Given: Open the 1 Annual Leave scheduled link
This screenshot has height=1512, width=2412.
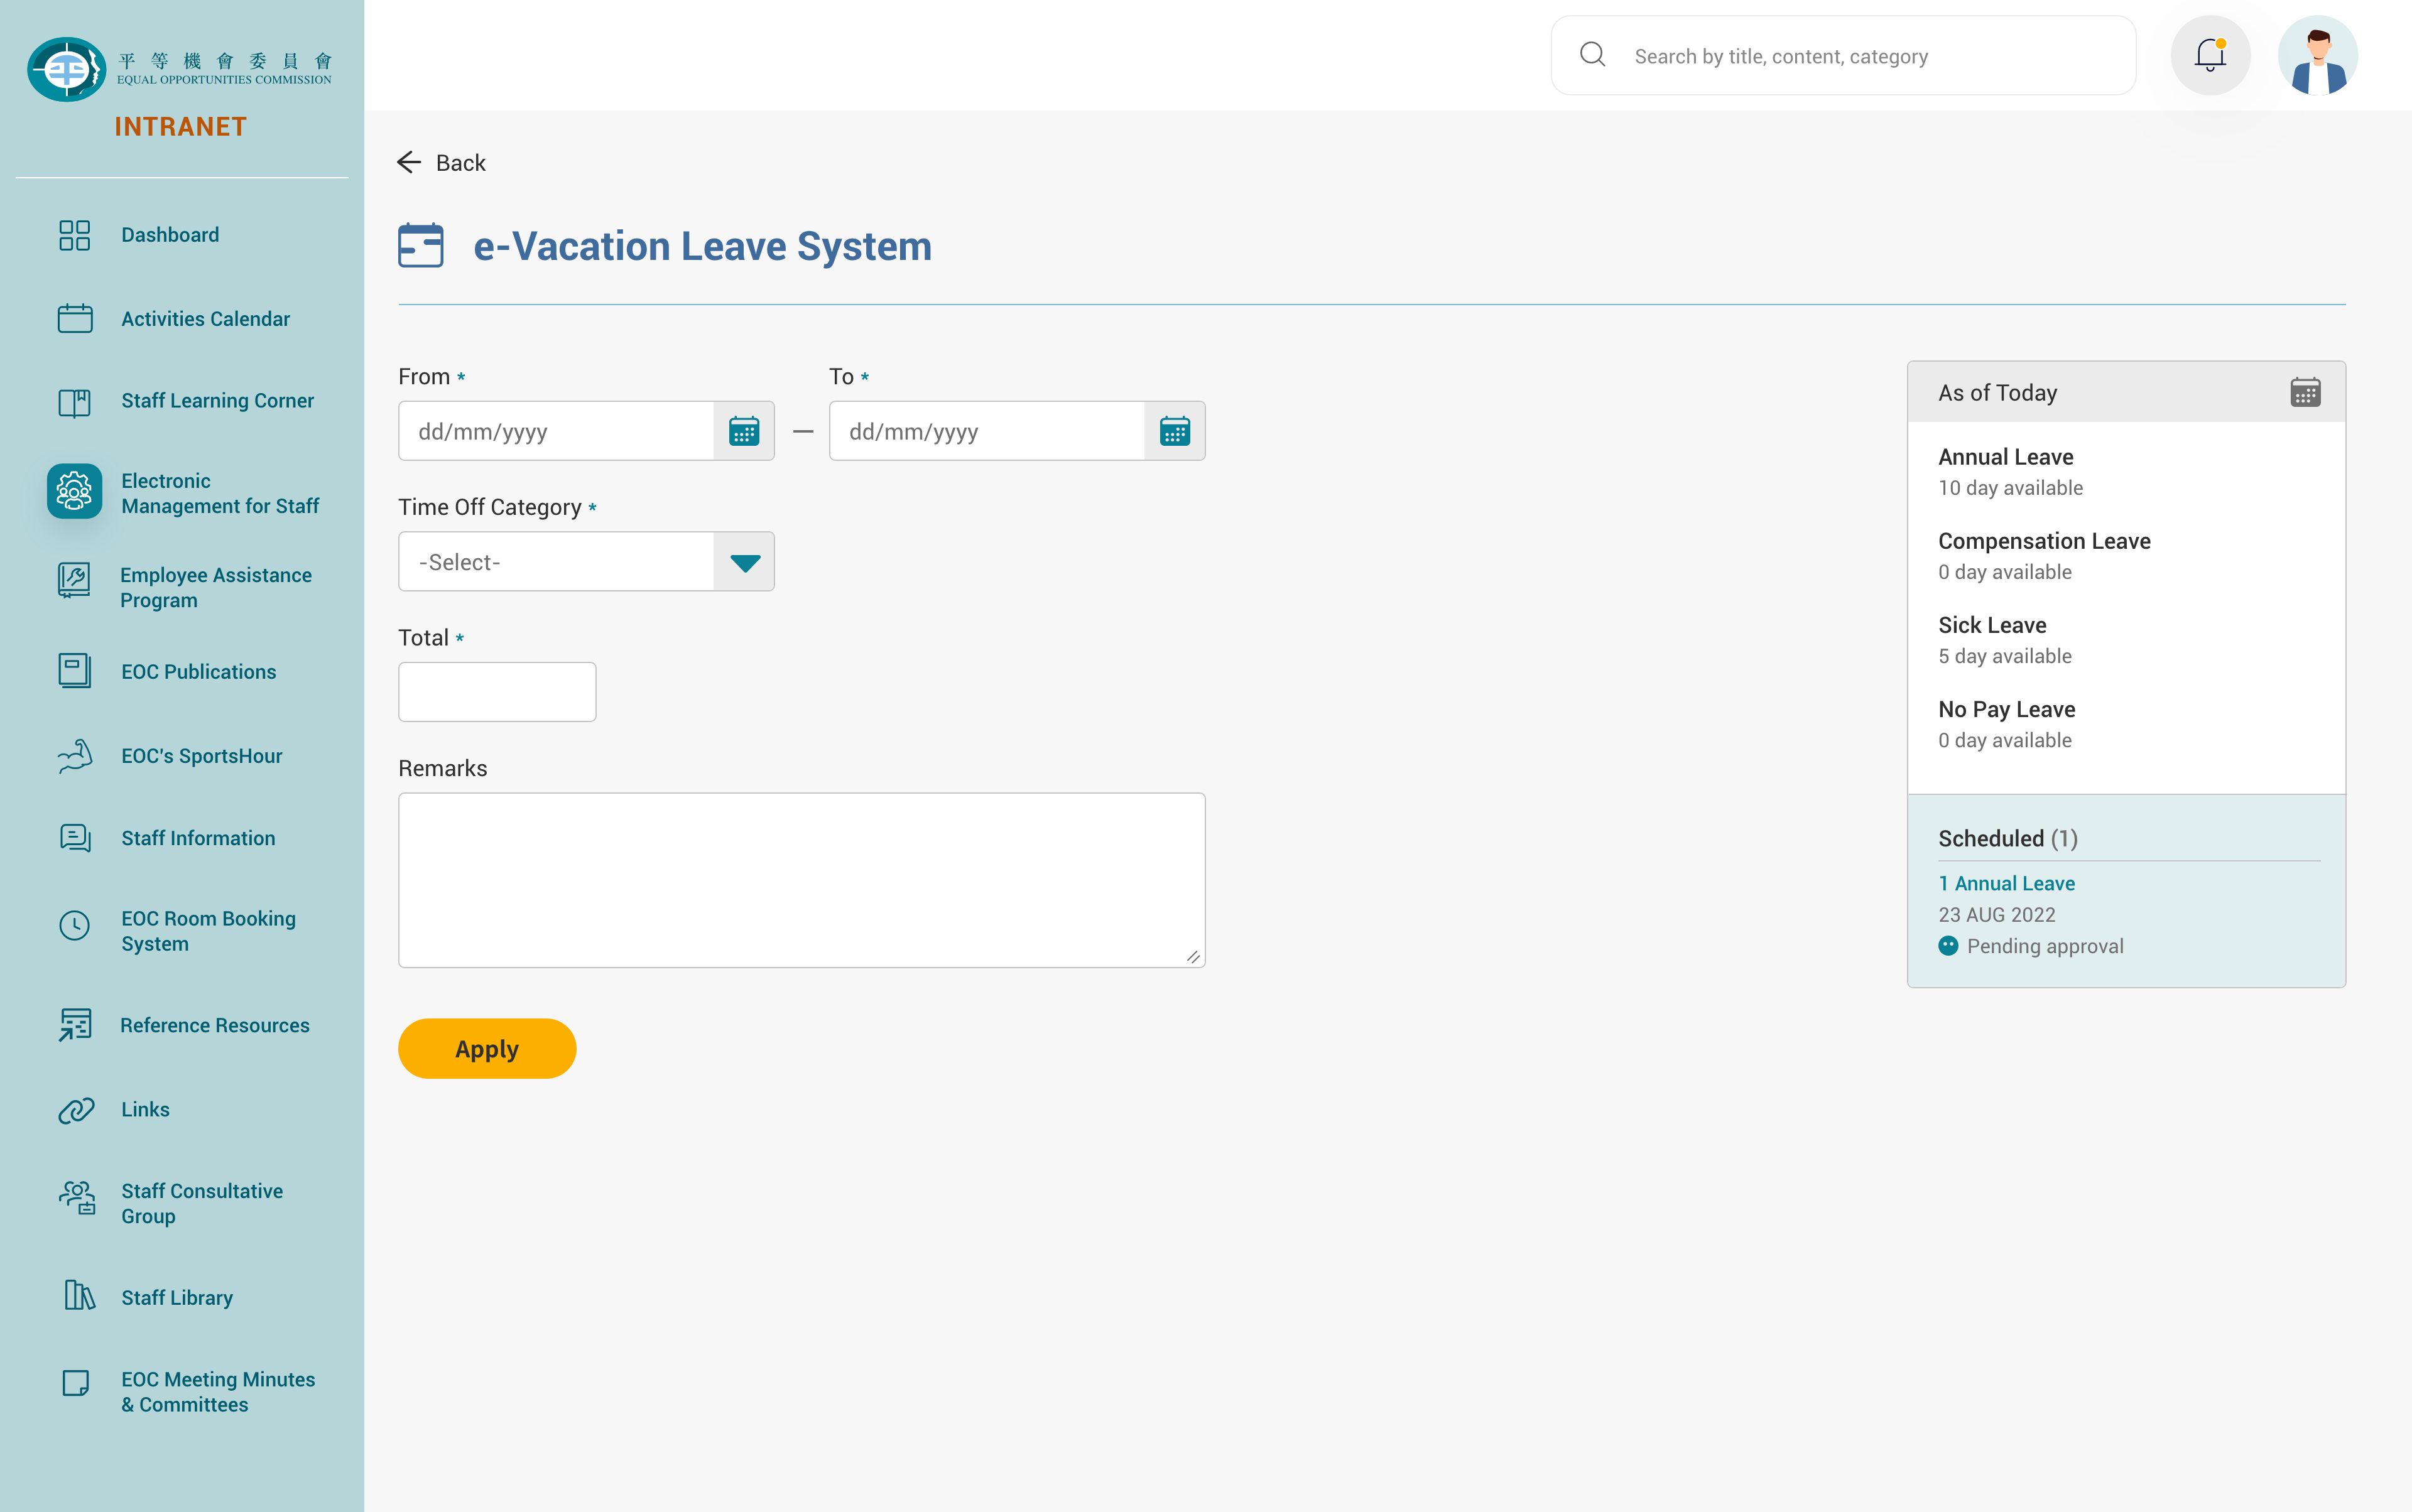Looking at the screenshot, I should 2006,883.
